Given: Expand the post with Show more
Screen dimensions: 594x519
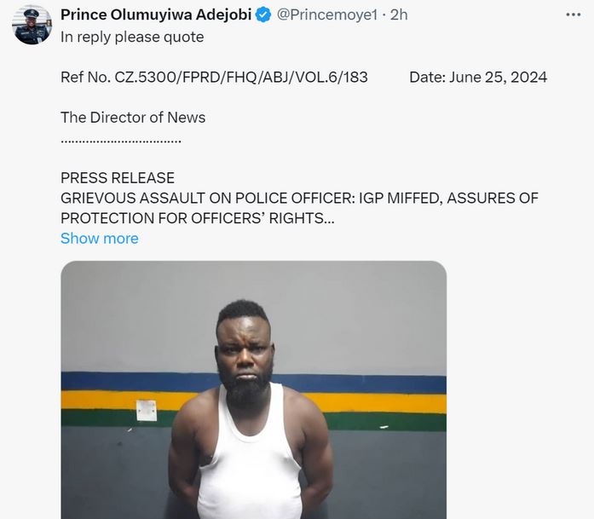Looking at the screenshot, I should coord(99,239).
